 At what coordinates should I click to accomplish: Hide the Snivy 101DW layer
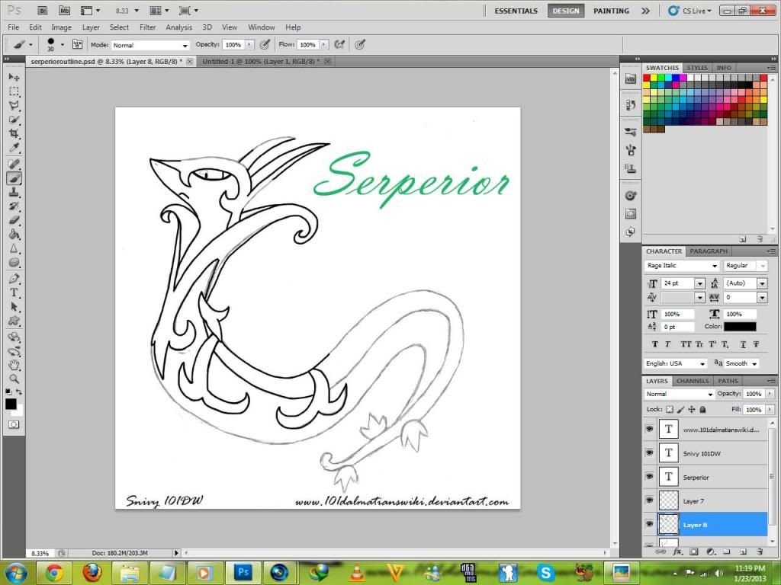coord(649,452)
